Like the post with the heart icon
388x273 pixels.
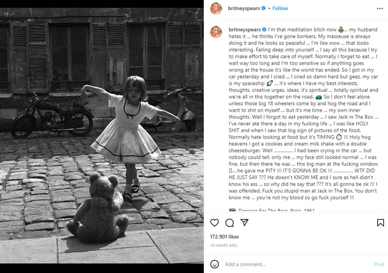point(215,223)
